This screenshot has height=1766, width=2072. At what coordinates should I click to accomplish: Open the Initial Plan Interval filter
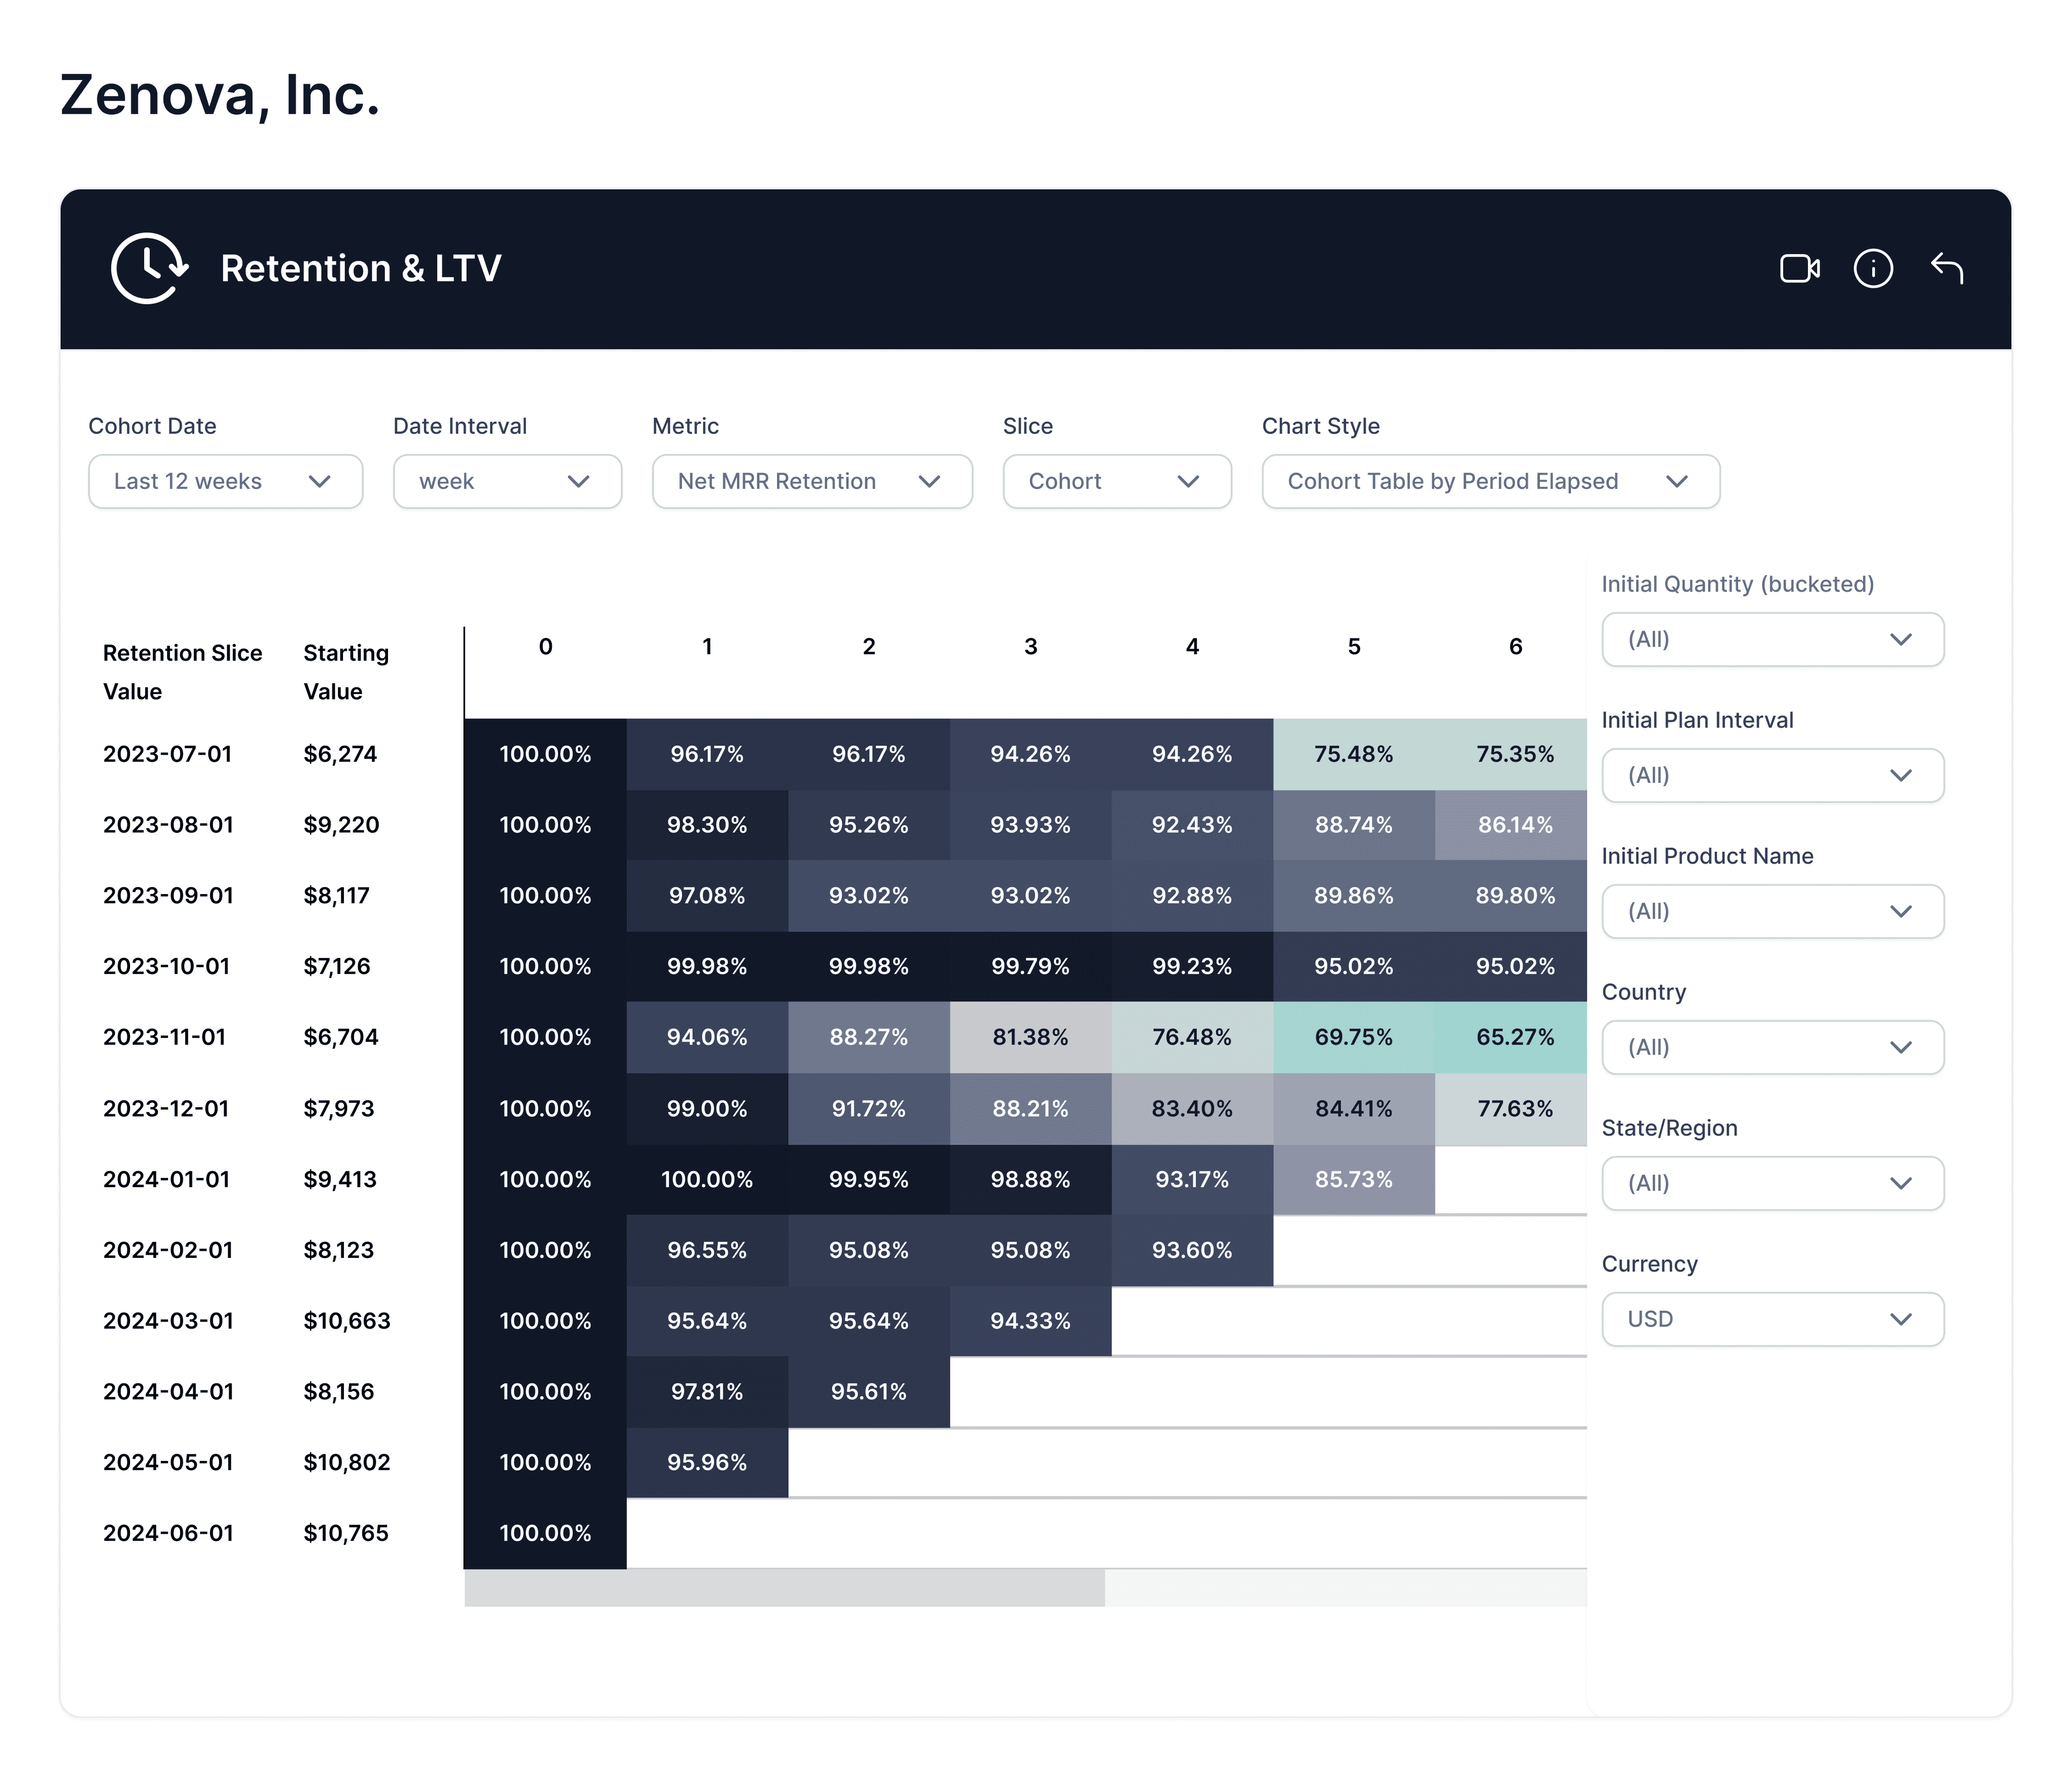pos(1772,775)
